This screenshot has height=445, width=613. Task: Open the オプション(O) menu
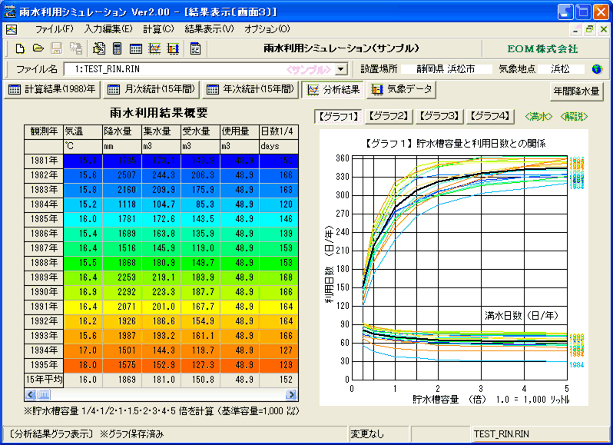point(267,29)
